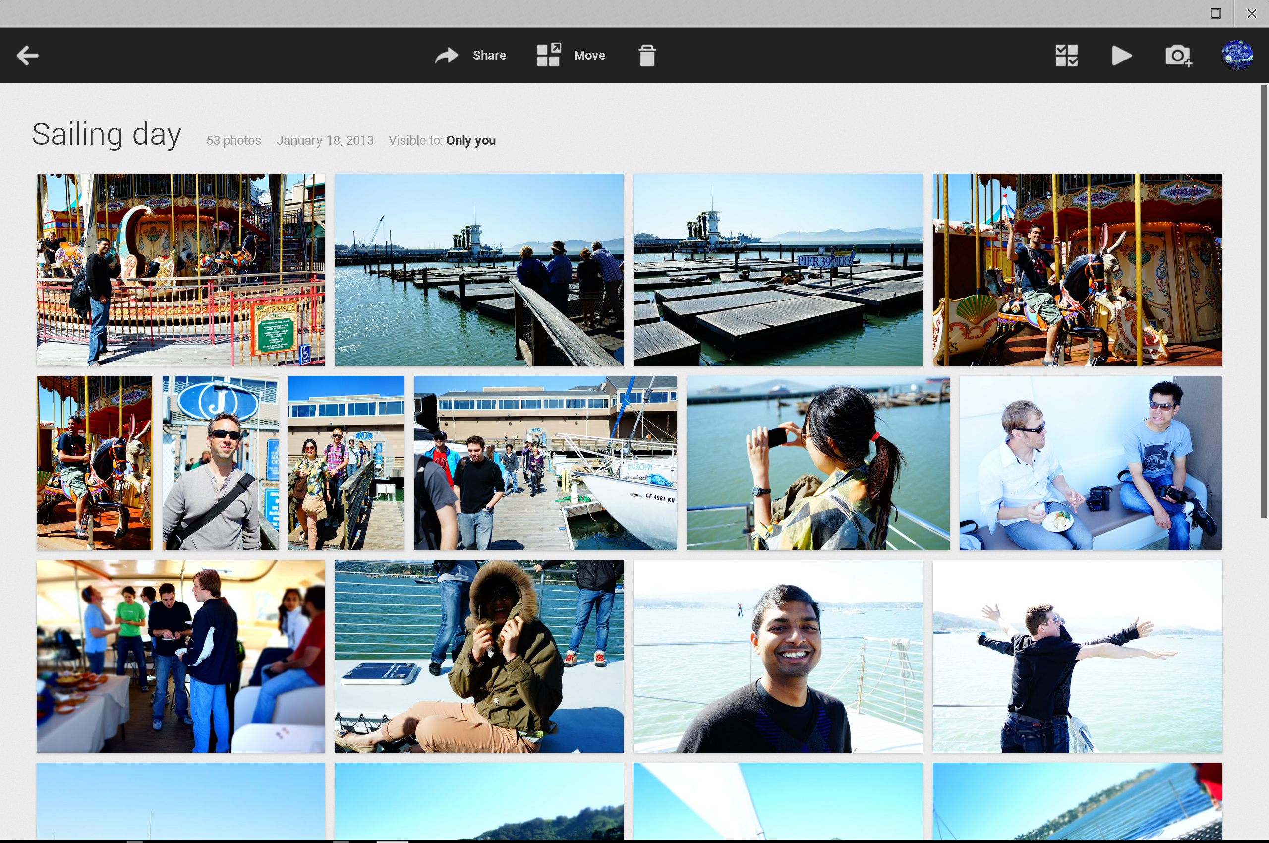Delete album using the trash icon
The image size is (1269, 843).
tap(647, 56)
